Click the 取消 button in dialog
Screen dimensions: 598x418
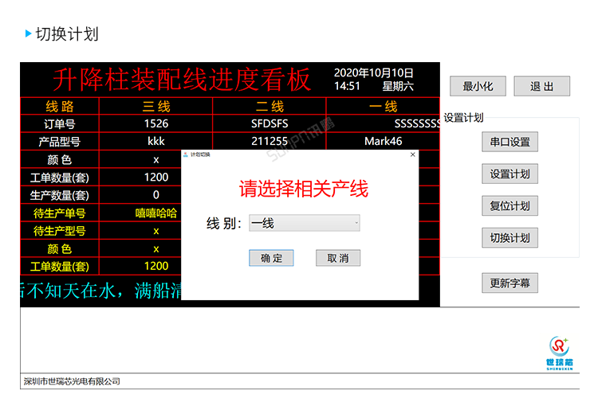pos(338,258)
